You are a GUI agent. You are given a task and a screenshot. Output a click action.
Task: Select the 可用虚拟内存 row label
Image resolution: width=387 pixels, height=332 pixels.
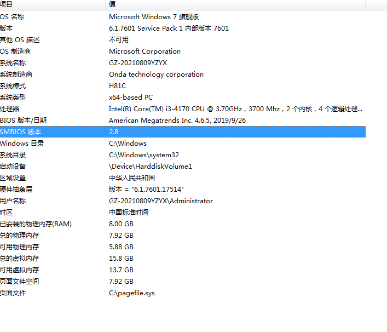click(x=20, y=270)
